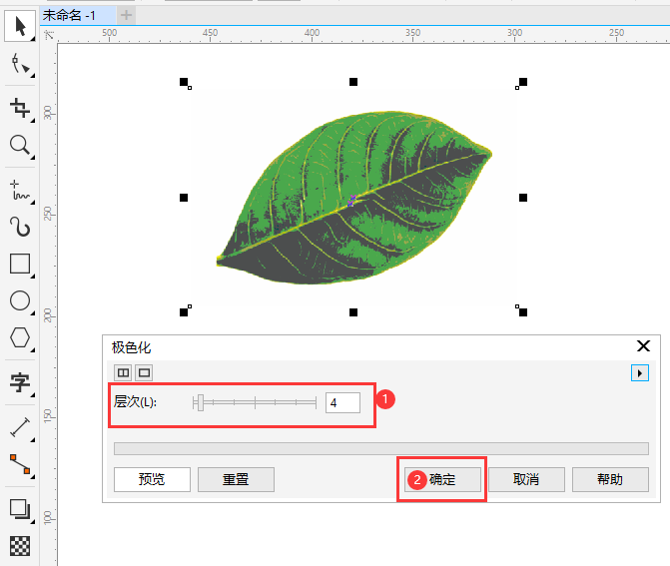Add a new document tab with plus
This screenshot has width=670, height=566.
click(126, 16)
